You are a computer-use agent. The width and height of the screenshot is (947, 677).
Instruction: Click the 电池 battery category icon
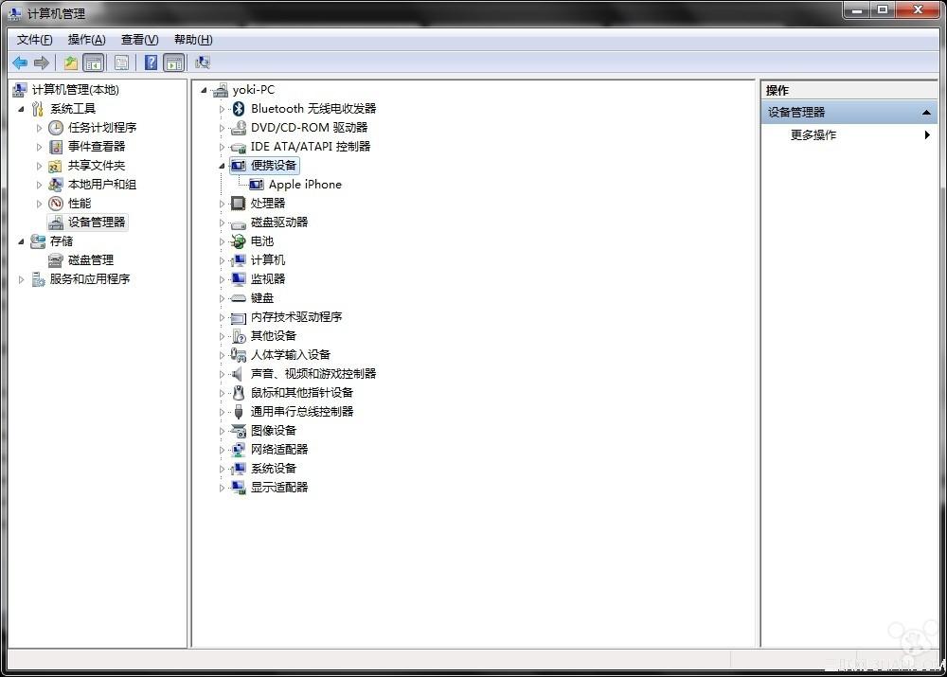coord(239,241)
